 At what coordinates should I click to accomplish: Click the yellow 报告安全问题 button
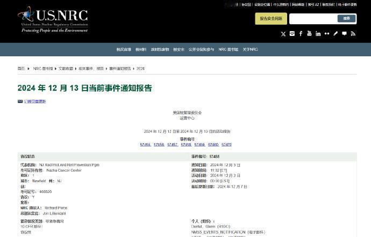coord(271,19)
